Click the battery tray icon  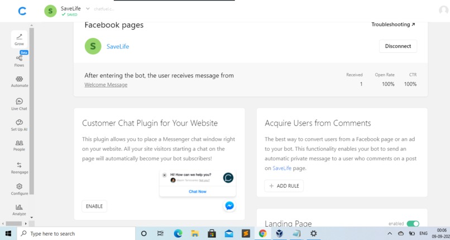pos(411,233)
